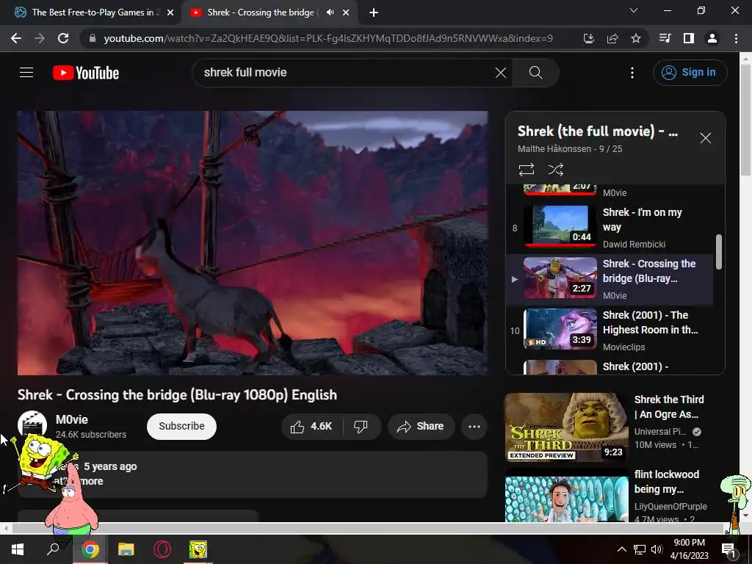Open the notification center icon
The height and width of the screenshot is (564, 752).
728,549
